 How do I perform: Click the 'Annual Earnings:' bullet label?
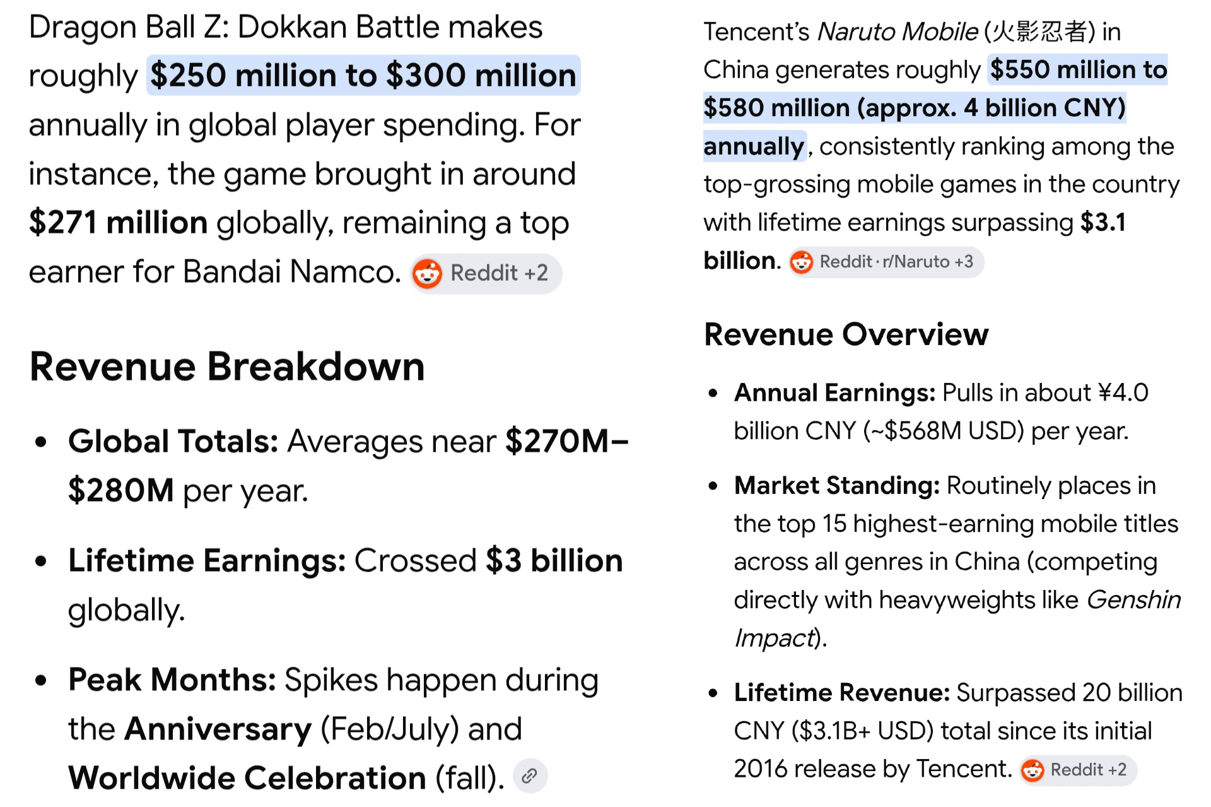coord(834,393)
